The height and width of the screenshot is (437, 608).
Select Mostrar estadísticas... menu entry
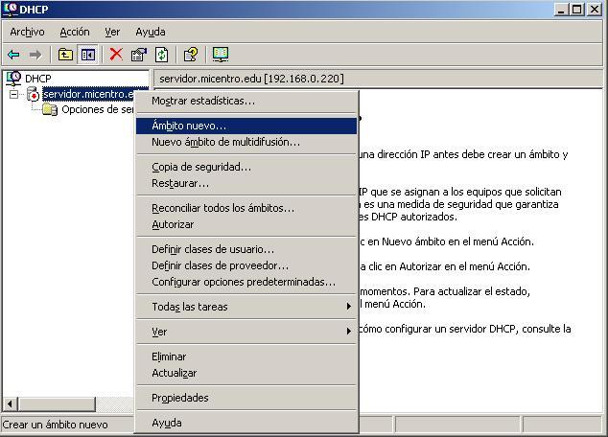point(203,101)
